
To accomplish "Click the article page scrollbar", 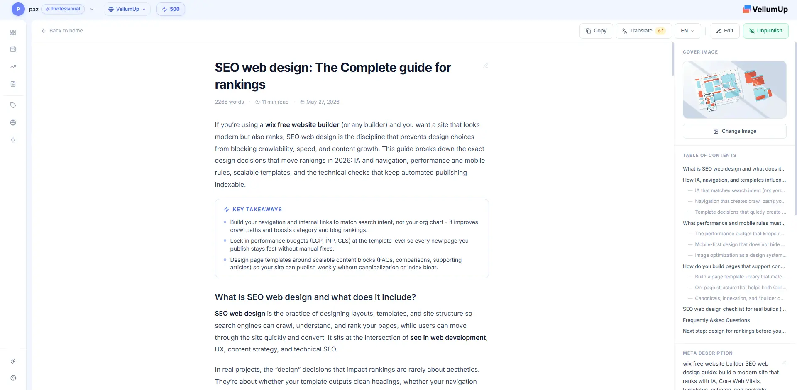I will tap(672, 59).
